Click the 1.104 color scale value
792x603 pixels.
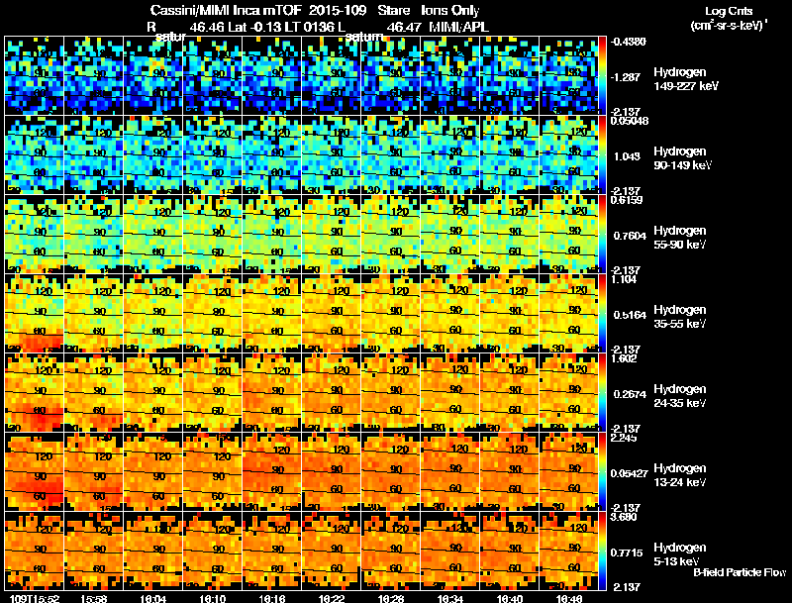pos(624,279)
